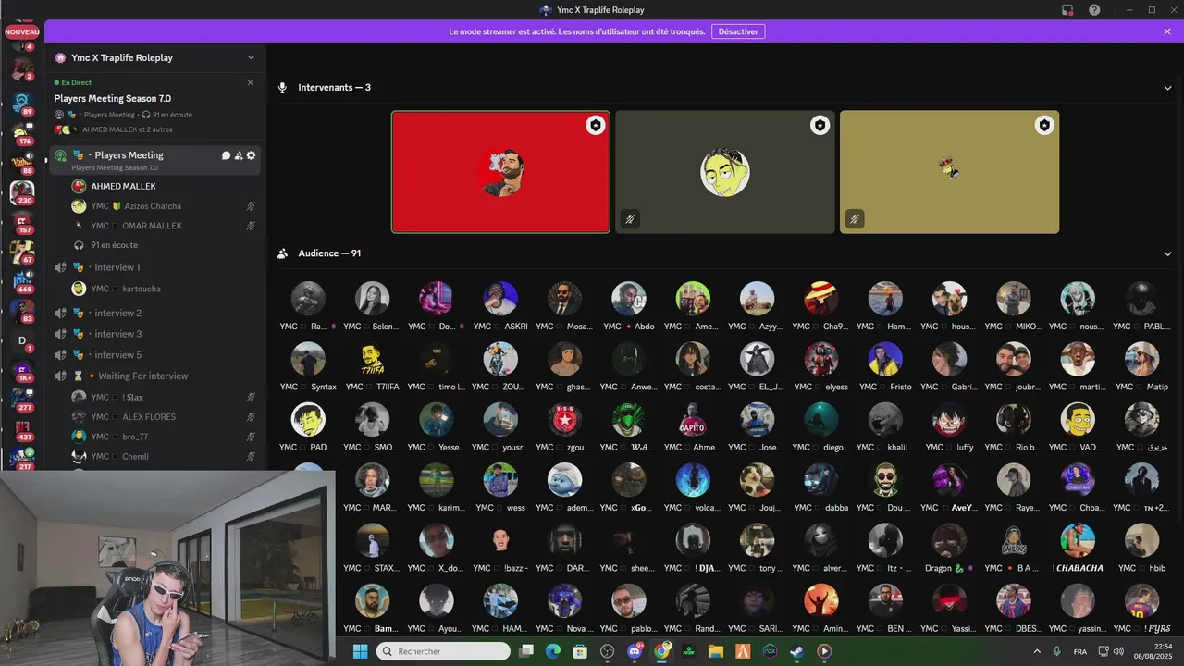Click moderator badge on the olive speaker tile
Image resolution: width=1184 pixels, height=666 pixels.
[x=1044, y=125]
